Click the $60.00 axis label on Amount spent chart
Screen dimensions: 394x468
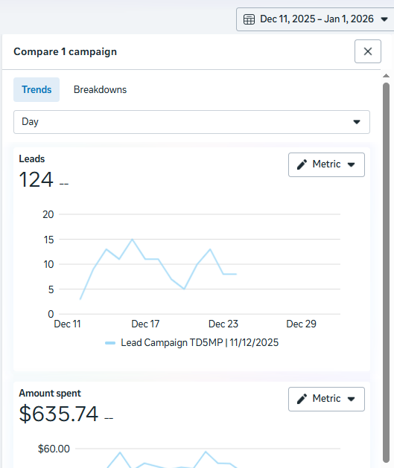tap(54, 449)
